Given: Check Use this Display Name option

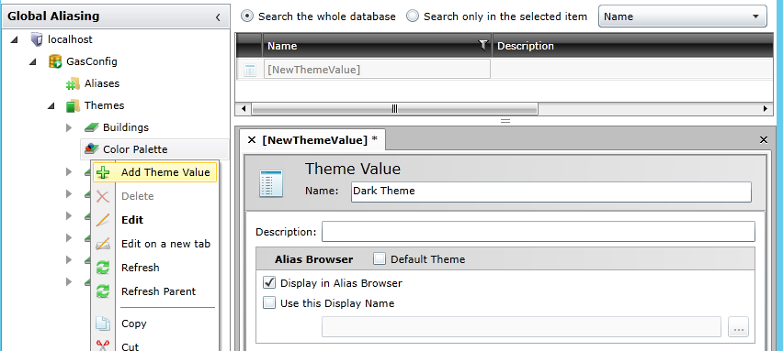Looking at the screenshot, I should coord(269,302).
